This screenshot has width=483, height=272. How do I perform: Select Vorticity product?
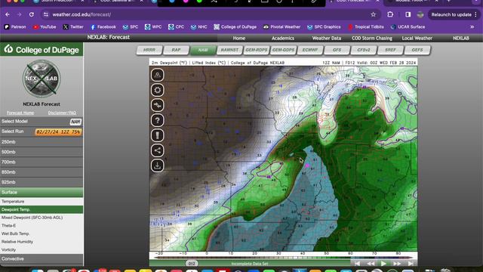pyautogui.click(x=42, y=250)
